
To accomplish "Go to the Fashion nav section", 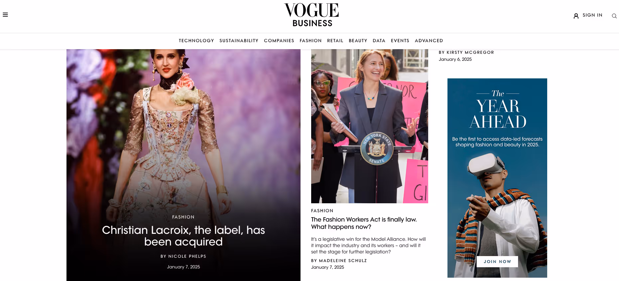I will point(310,41).
